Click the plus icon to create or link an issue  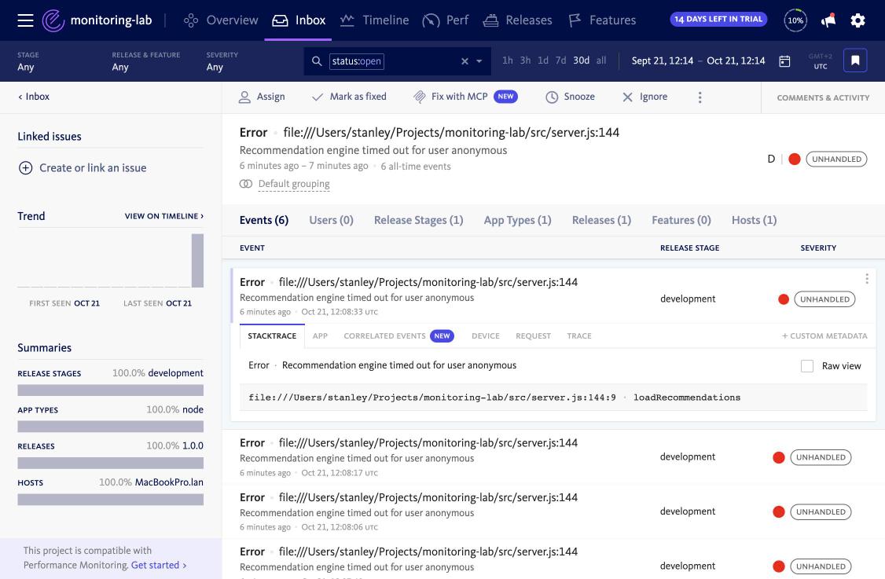click(25, 167)
